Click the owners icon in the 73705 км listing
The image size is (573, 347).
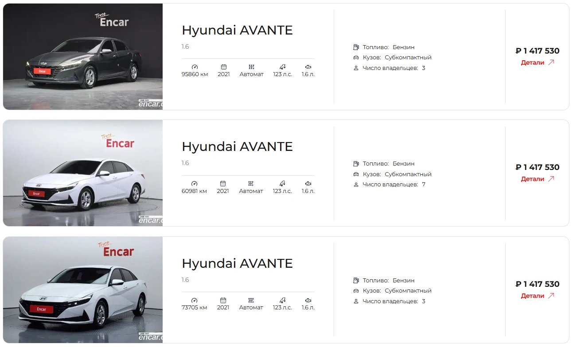click(356, 301)
